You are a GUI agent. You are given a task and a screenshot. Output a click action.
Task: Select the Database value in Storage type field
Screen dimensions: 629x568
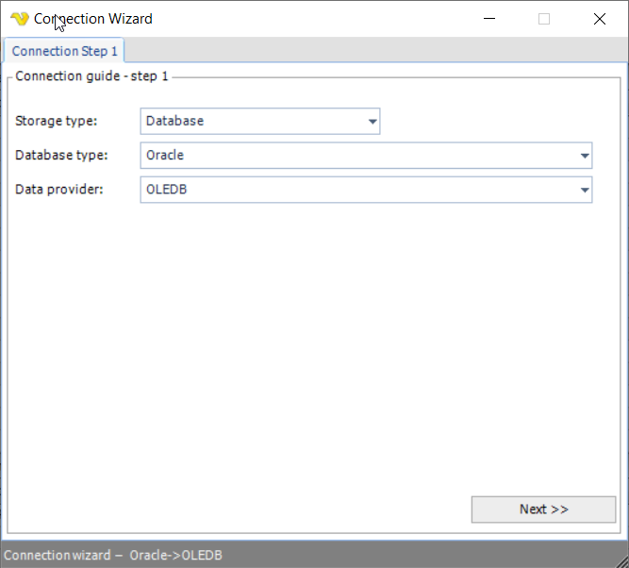[174, 121]
